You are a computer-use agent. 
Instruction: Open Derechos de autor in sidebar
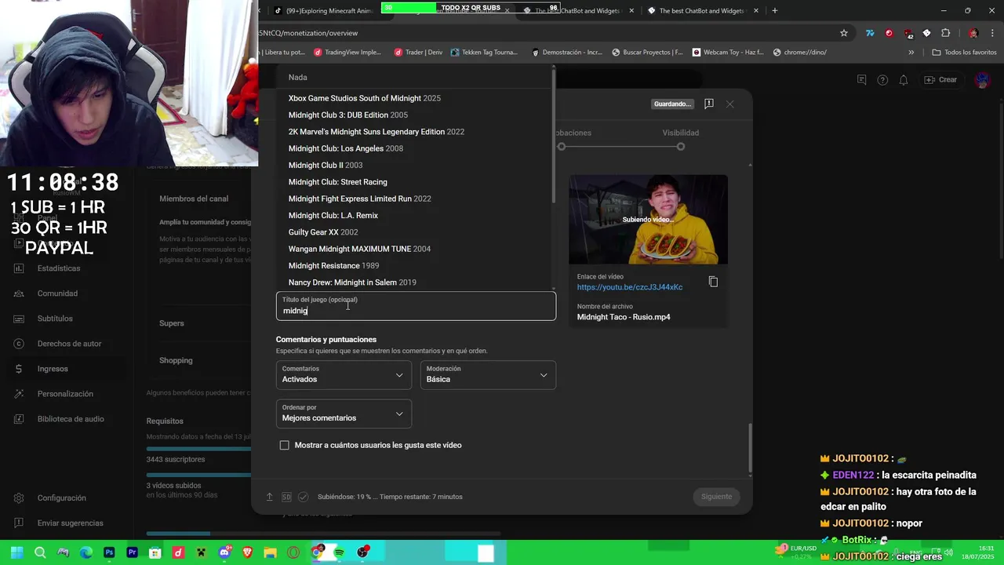point(69,344)
